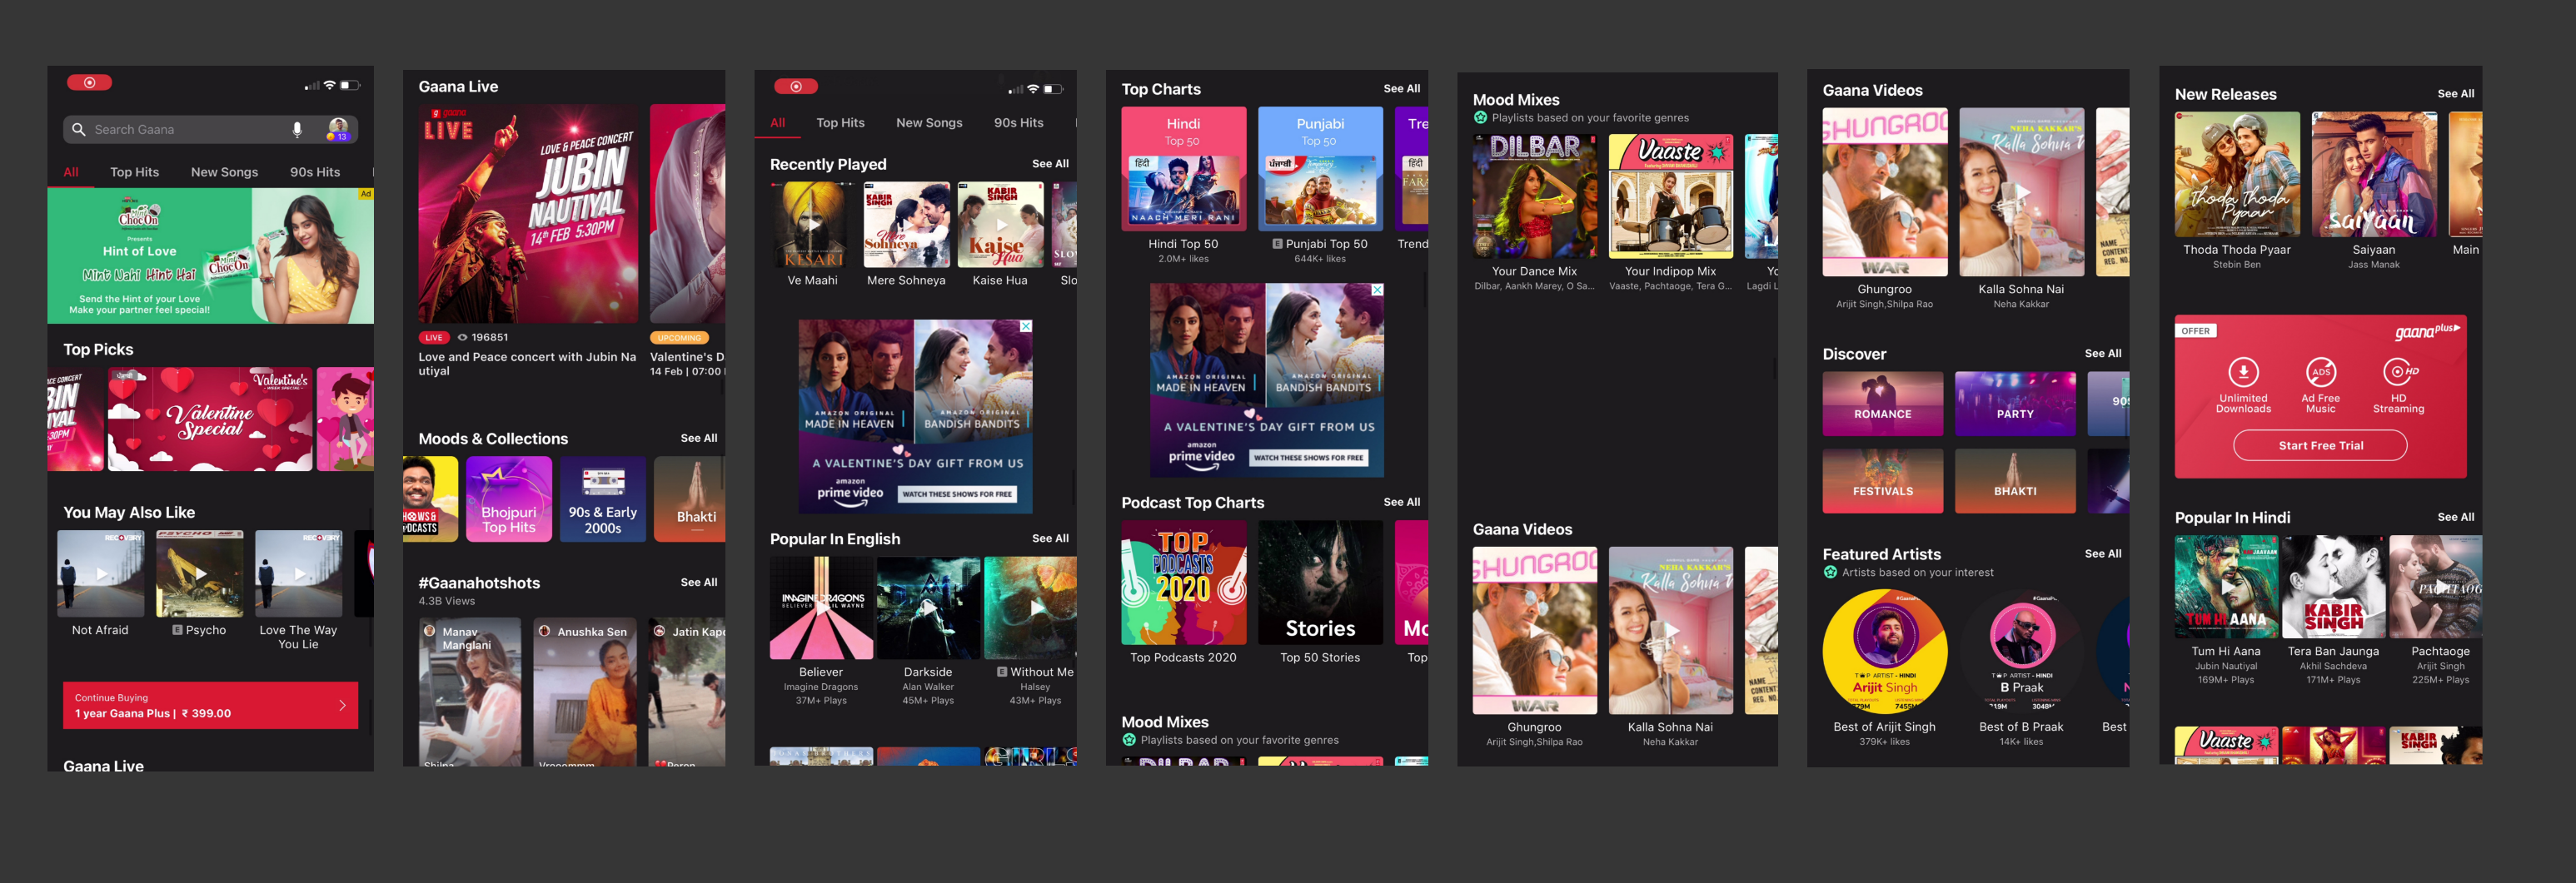Open the profile avatar with the 13 coins badge
This screenshot has width=2576, height=883.
(x=338, y=129)
